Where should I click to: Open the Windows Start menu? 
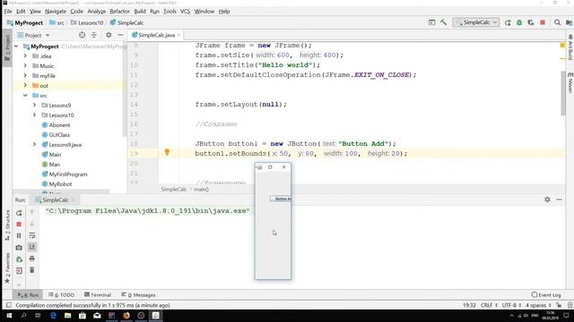click(x=9, y=316)
